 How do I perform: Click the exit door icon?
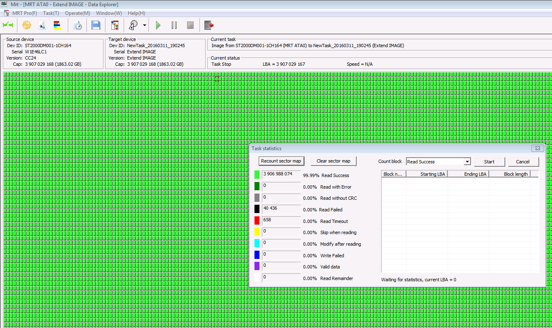(x=209, y=25)
